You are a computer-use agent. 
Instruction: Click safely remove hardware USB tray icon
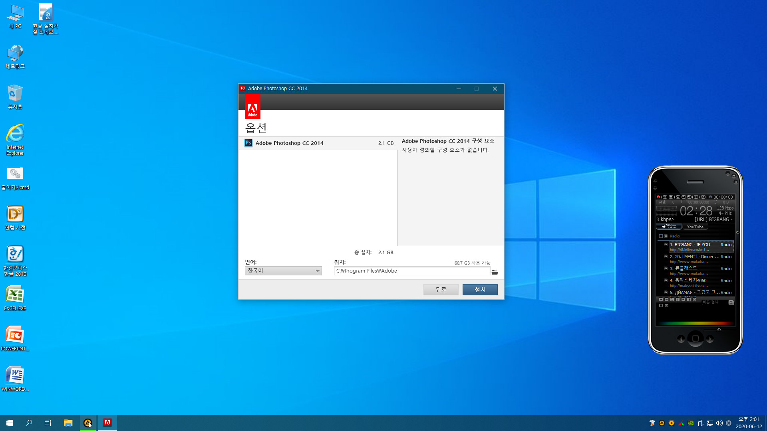[700, 423]
